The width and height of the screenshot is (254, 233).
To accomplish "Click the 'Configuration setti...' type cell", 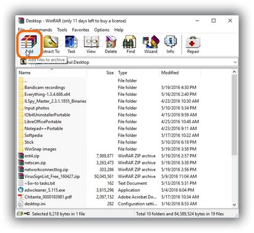I will point(137,204).
